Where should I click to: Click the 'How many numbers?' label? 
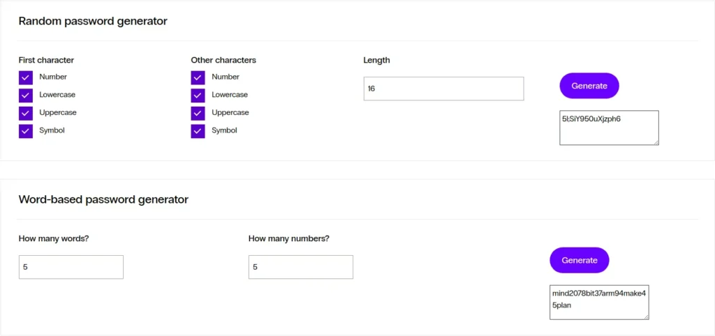[288, 238]
